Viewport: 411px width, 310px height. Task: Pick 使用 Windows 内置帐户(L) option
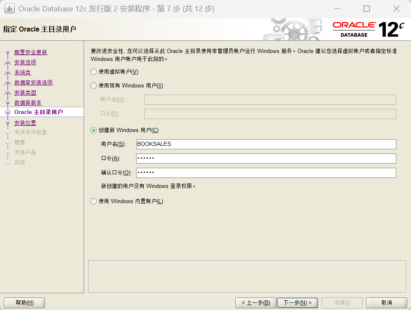click(93, 201)
